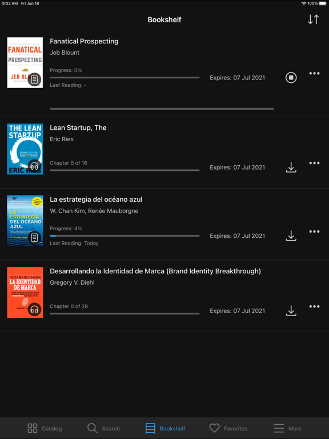Tap the 'Lean Startup, The' title

tap(78, 127)
